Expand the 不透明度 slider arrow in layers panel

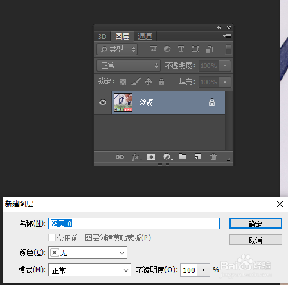[225, 66]
